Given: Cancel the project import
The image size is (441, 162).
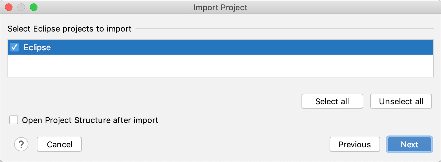Looking at the screenshot, I should [x=59, y=145].
